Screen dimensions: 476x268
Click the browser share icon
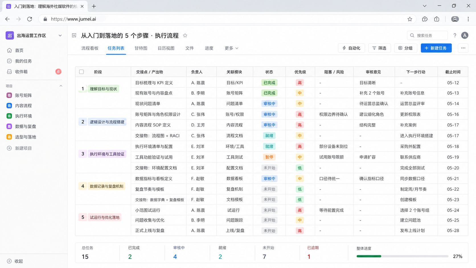click(x=437, y=19)
